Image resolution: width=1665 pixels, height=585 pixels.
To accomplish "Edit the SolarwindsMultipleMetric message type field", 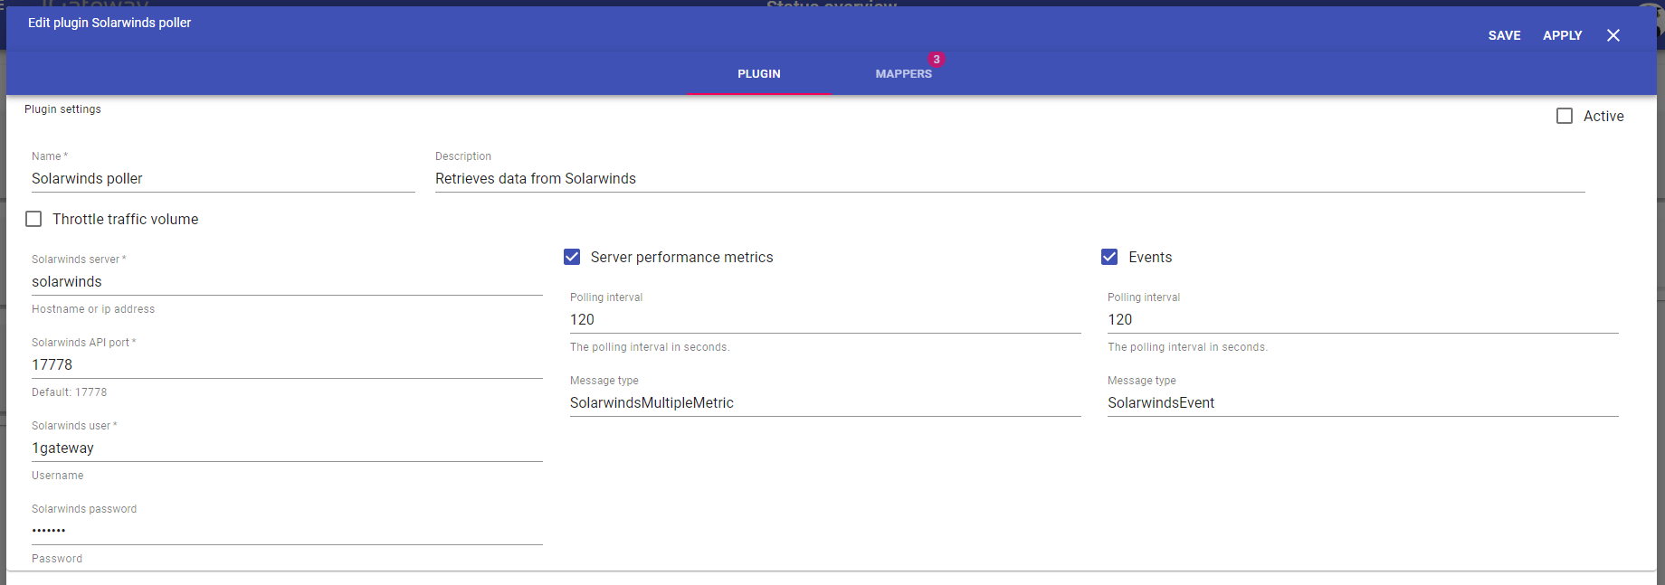I will (x=825, y=403).
